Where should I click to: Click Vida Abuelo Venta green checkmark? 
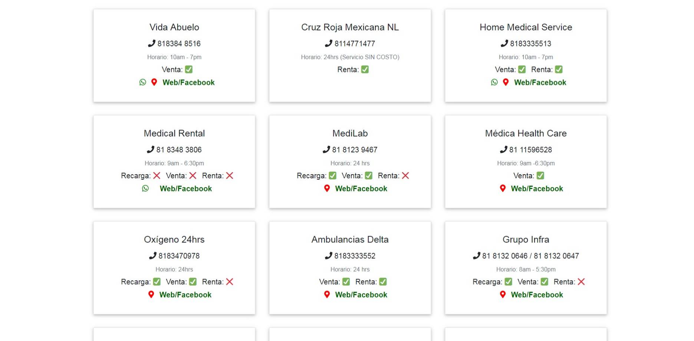tap(189, 69)
